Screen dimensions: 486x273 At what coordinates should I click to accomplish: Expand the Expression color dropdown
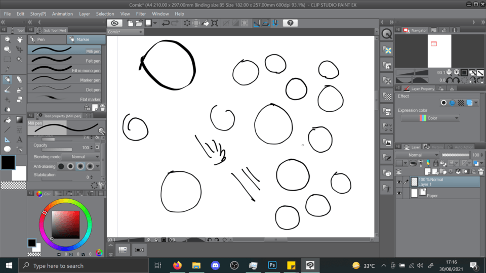(x=430, y=118)
